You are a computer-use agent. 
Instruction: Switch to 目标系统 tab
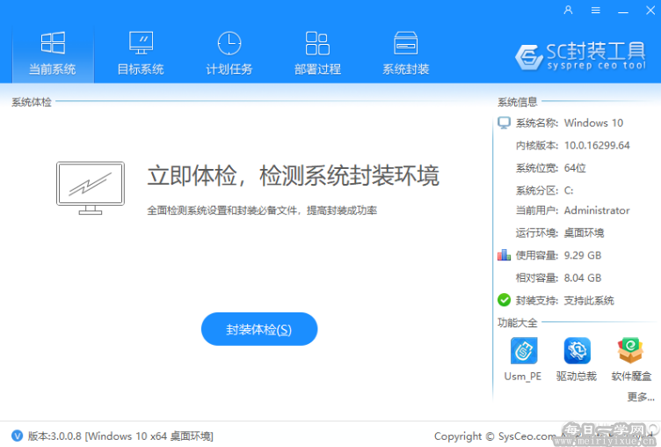141,54
